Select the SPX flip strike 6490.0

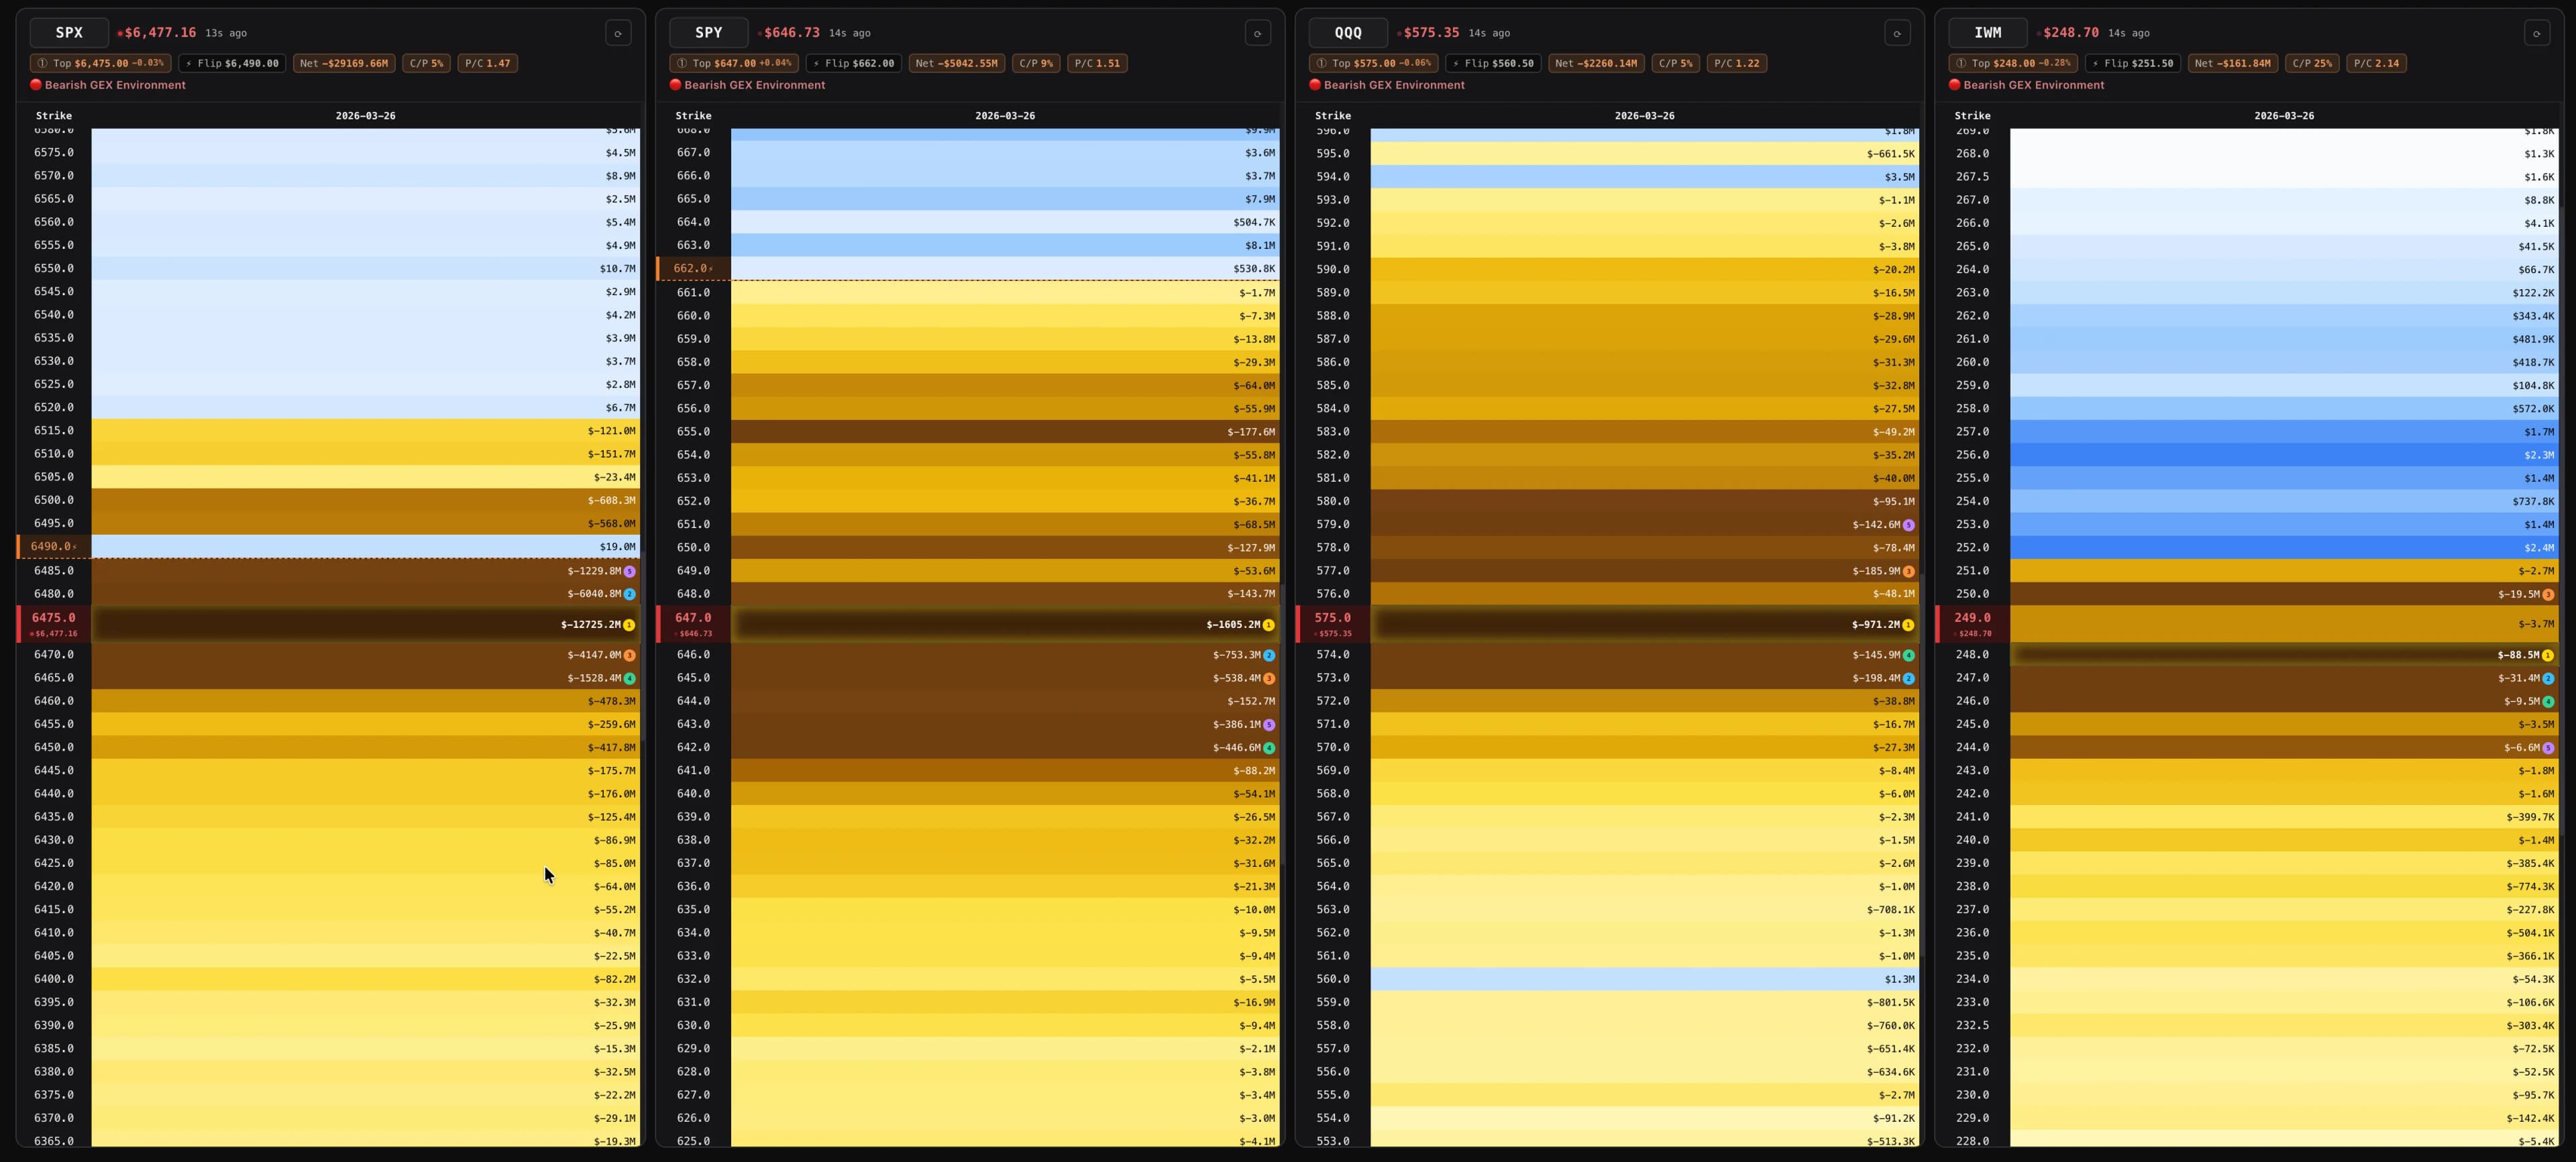(x=51, y=547)
